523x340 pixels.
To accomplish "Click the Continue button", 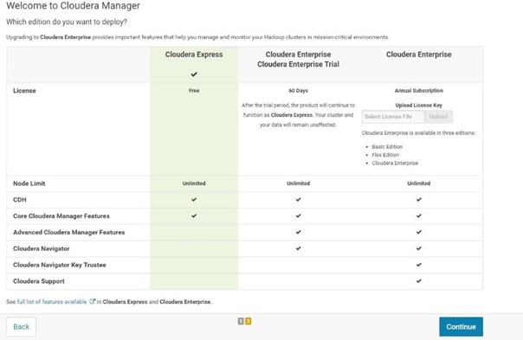I will point(461,327).
